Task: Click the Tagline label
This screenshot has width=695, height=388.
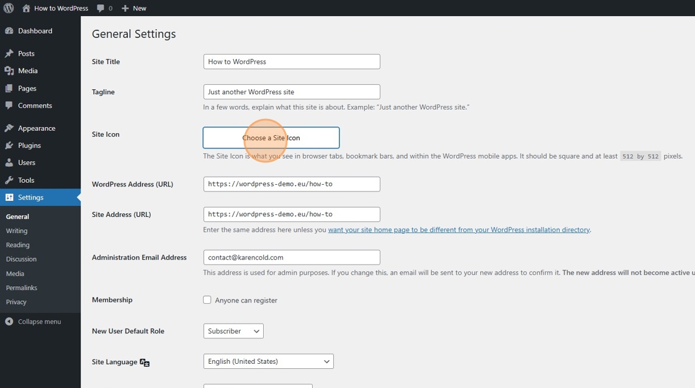Action: click(103, 92)
